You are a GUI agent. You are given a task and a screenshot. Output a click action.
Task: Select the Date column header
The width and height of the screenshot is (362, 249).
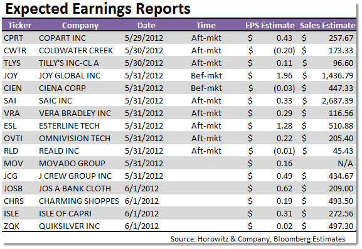click(146, 25)
